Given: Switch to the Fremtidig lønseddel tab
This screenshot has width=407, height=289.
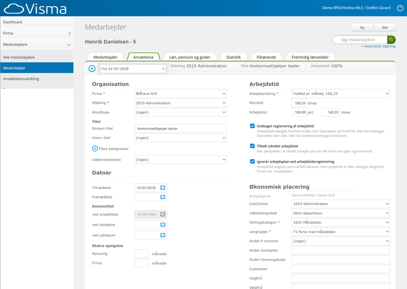Looking at the screenshot, I should click(x=310, y=57).
